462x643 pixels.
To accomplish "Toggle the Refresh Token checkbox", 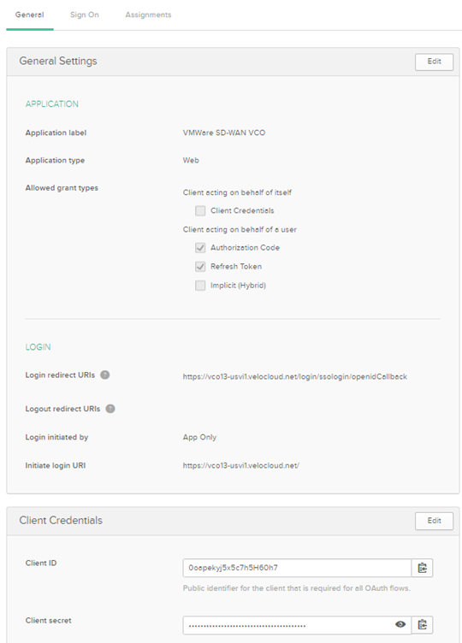I will point(200,267).
